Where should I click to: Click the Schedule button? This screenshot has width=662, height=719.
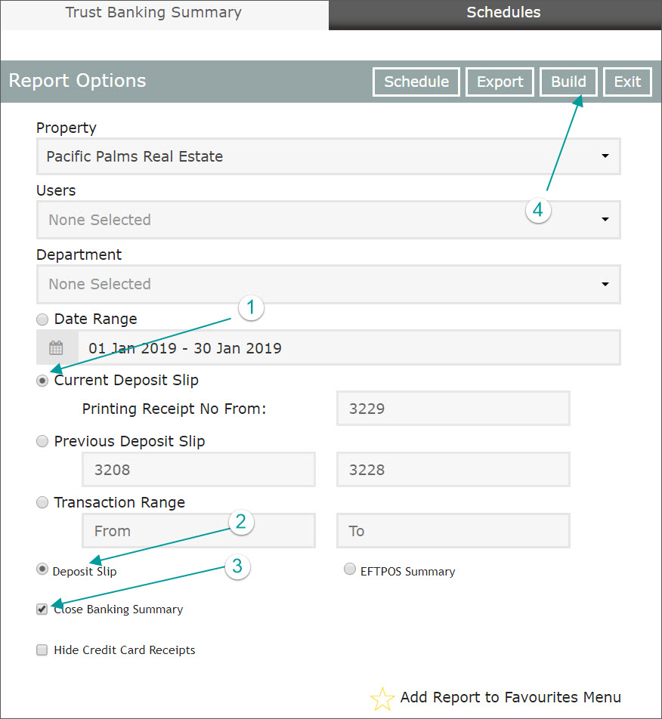[416, 82]
